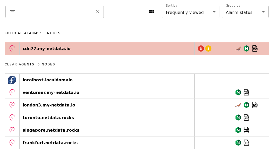Open frankfurt.netdata.rocks node
Screen dimensions: 274x156
(50, 143)
